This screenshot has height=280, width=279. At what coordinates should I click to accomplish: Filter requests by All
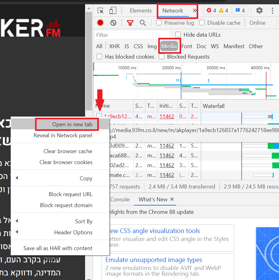click(99, 46)
